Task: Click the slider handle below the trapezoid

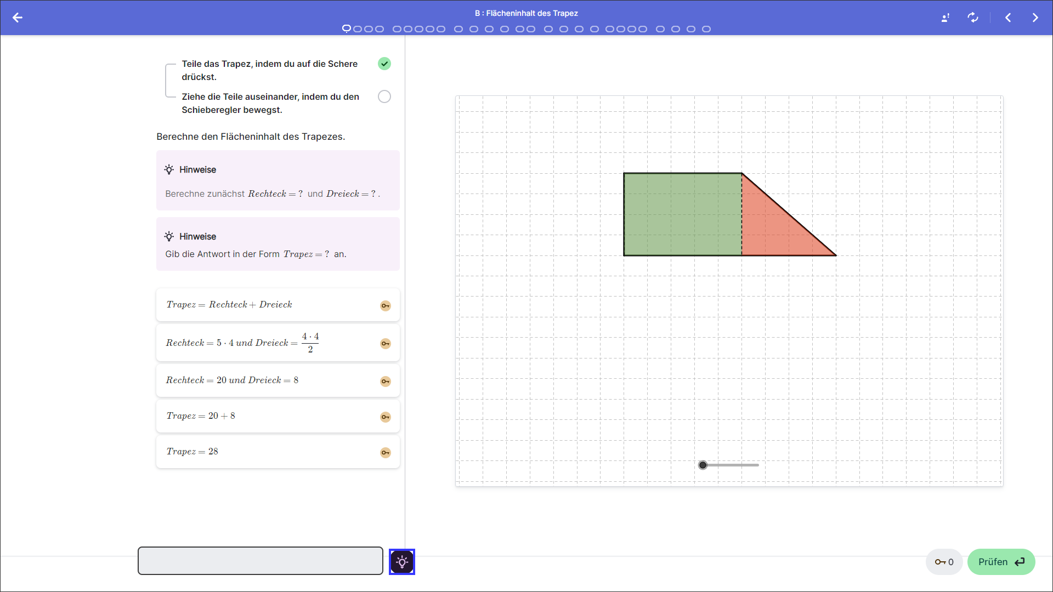Action: tap(703, 465)
